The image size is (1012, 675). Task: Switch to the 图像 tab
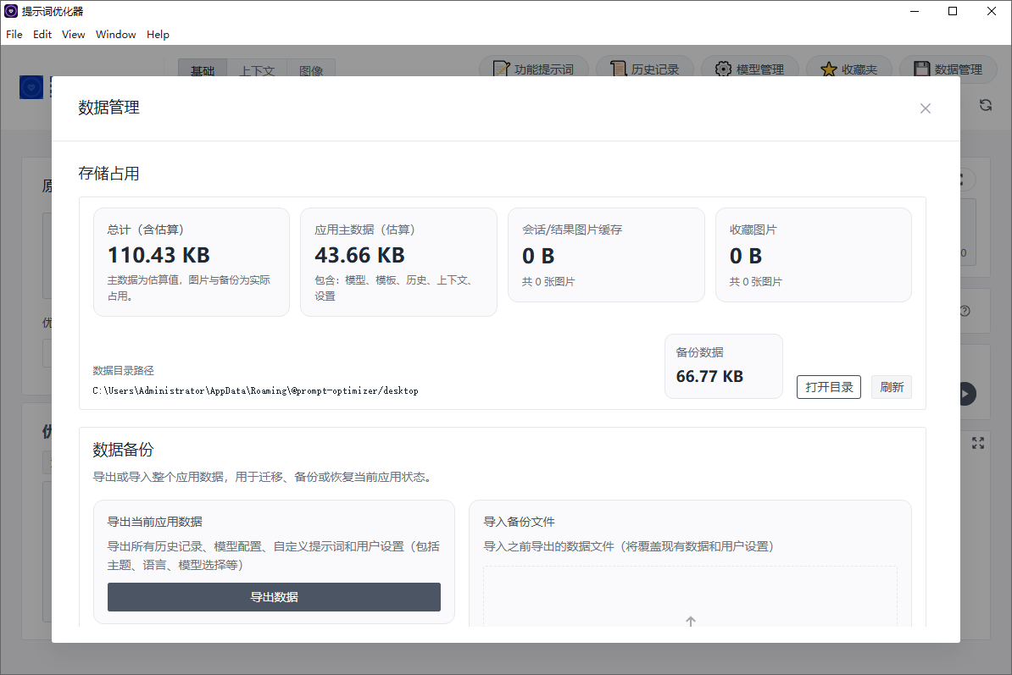click(x=311, y=71)
